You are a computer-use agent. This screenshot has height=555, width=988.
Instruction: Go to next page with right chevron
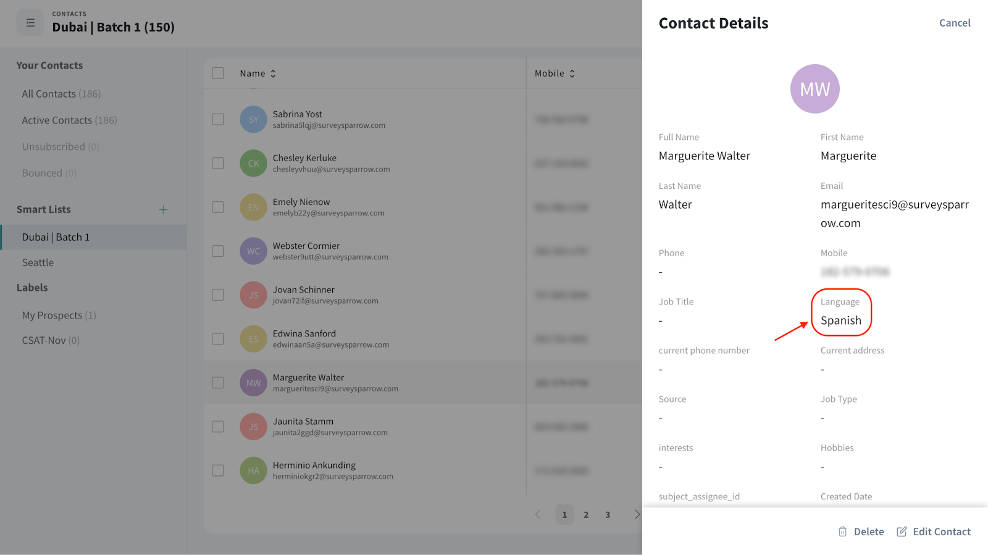637,514
